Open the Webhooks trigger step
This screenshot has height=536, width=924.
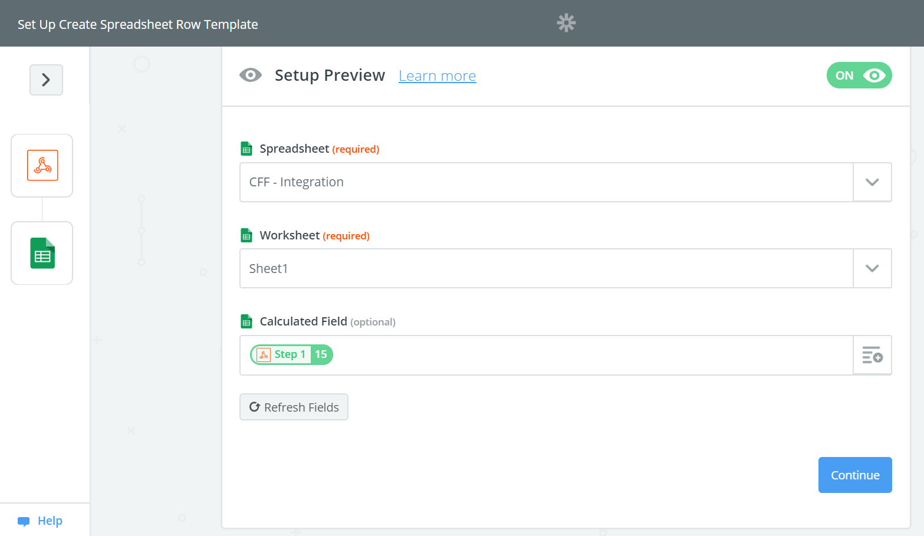tap(42, 166)
